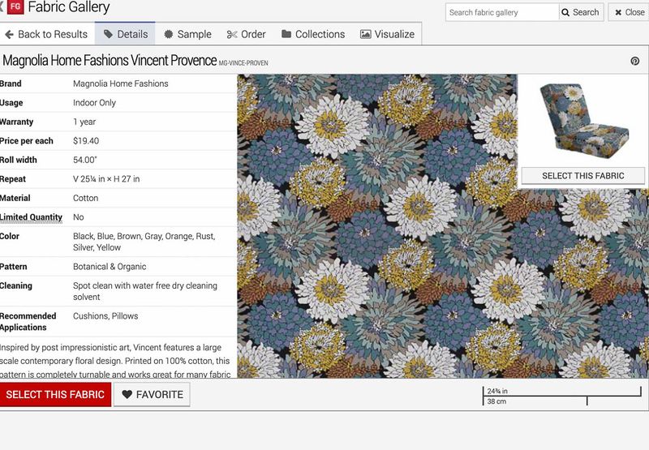Click the Usage value Indoor Only
This screenshot has width=649, height=450.
(94, 103)
